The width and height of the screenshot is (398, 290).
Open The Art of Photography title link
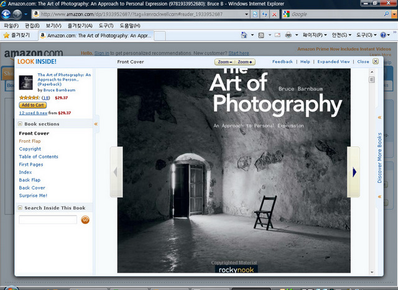click(x=64, y=79)
